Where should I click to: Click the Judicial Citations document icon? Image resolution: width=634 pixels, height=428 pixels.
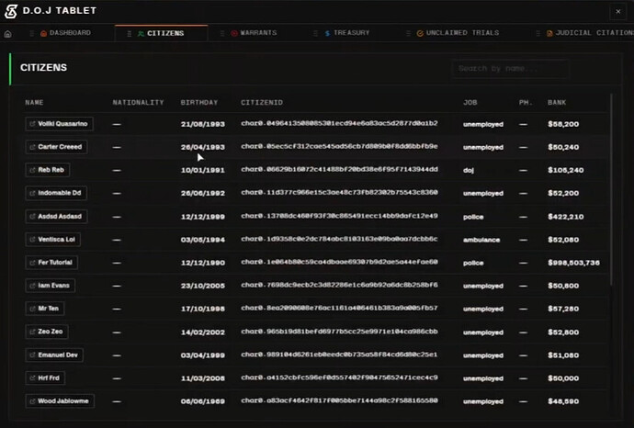coord(549,33)
